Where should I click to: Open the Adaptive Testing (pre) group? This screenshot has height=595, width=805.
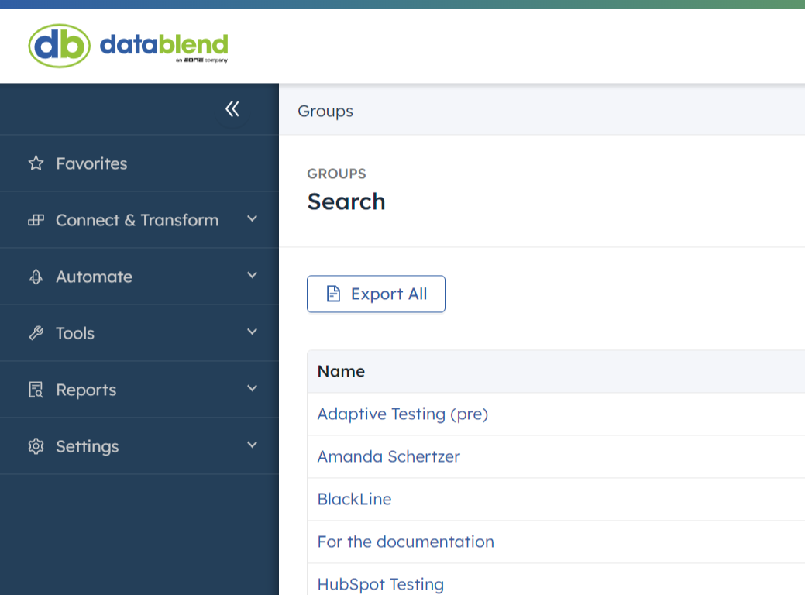point(403,414)
